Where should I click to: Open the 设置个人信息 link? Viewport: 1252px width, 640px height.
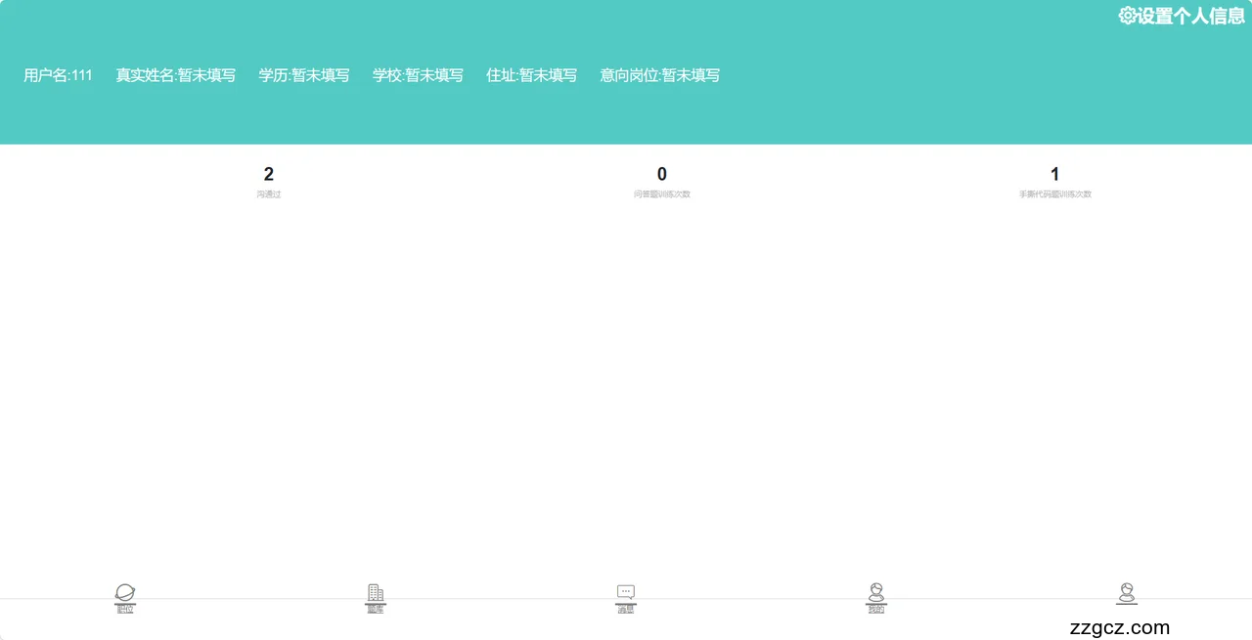tap(1189, 16)
